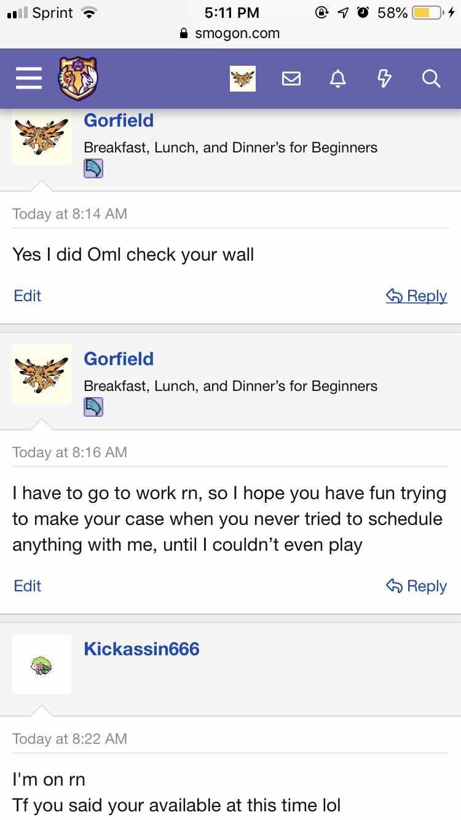Open Gorfield's profile from the 8:16 post
Image resolution: width=461 pixels, height=820 pixels.
pyautogui.click(x=119, y=359)
